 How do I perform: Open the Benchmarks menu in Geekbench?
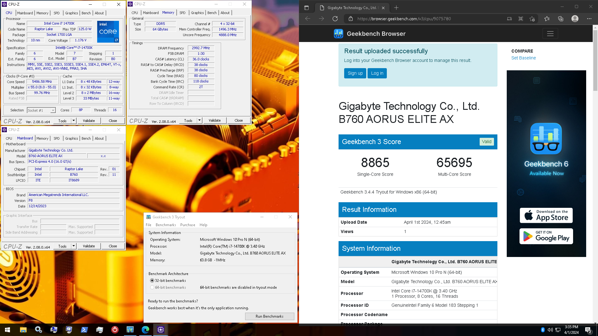pyautogui.click(x=166, y=225)
